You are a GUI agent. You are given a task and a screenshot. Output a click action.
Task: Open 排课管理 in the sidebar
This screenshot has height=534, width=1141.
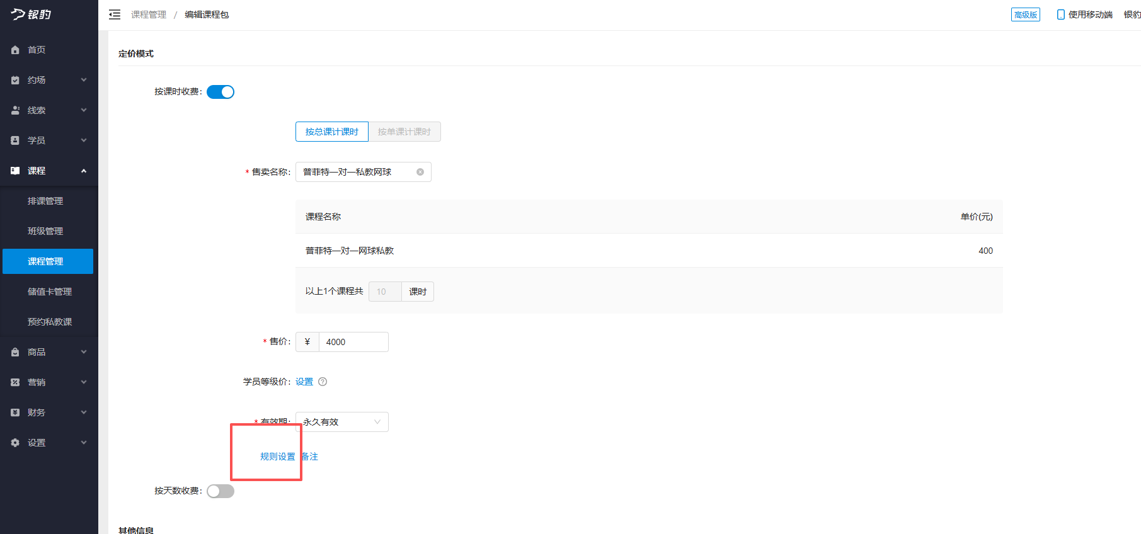click(45, 201)
